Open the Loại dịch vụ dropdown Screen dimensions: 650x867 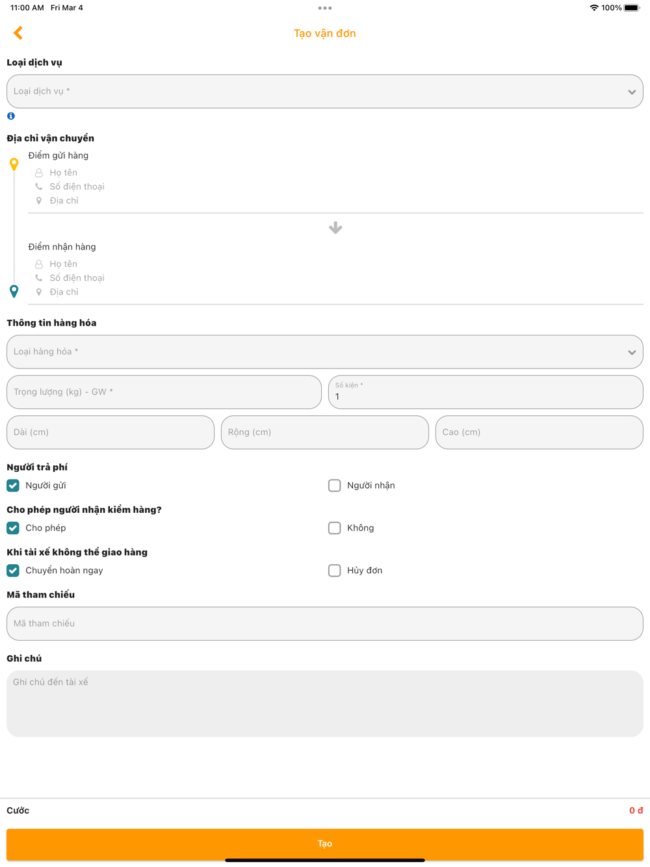point(325,92)
